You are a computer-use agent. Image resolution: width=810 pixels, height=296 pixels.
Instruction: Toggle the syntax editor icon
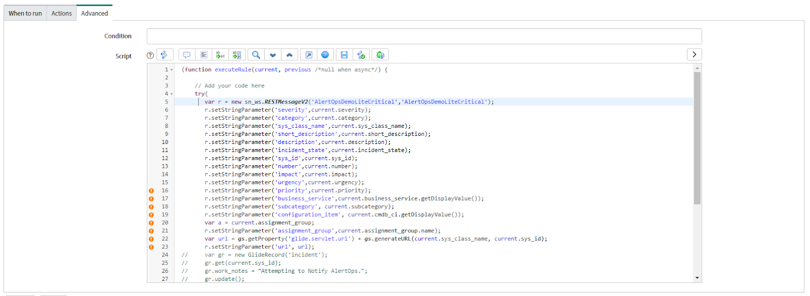point(165,55)
